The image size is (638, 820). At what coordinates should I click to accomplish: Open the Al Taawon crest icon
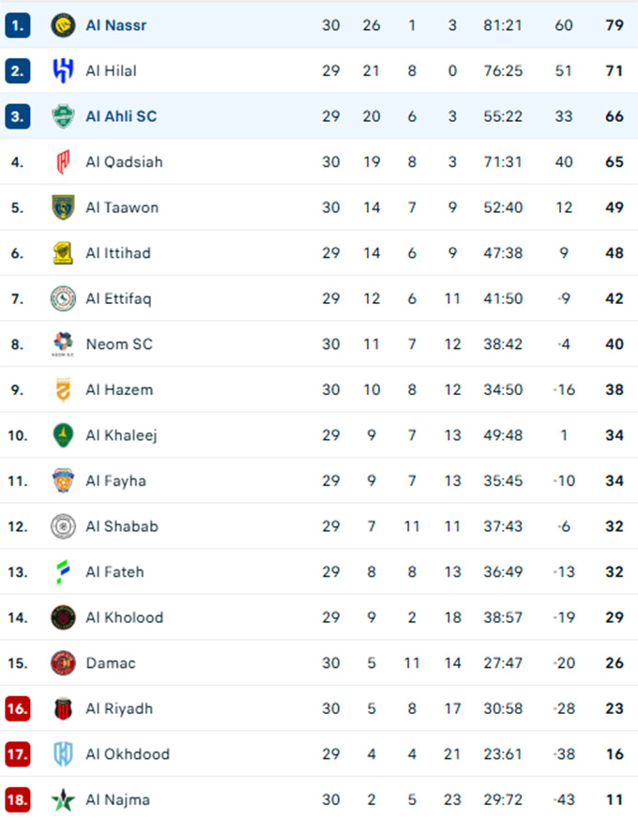[63, 207]
